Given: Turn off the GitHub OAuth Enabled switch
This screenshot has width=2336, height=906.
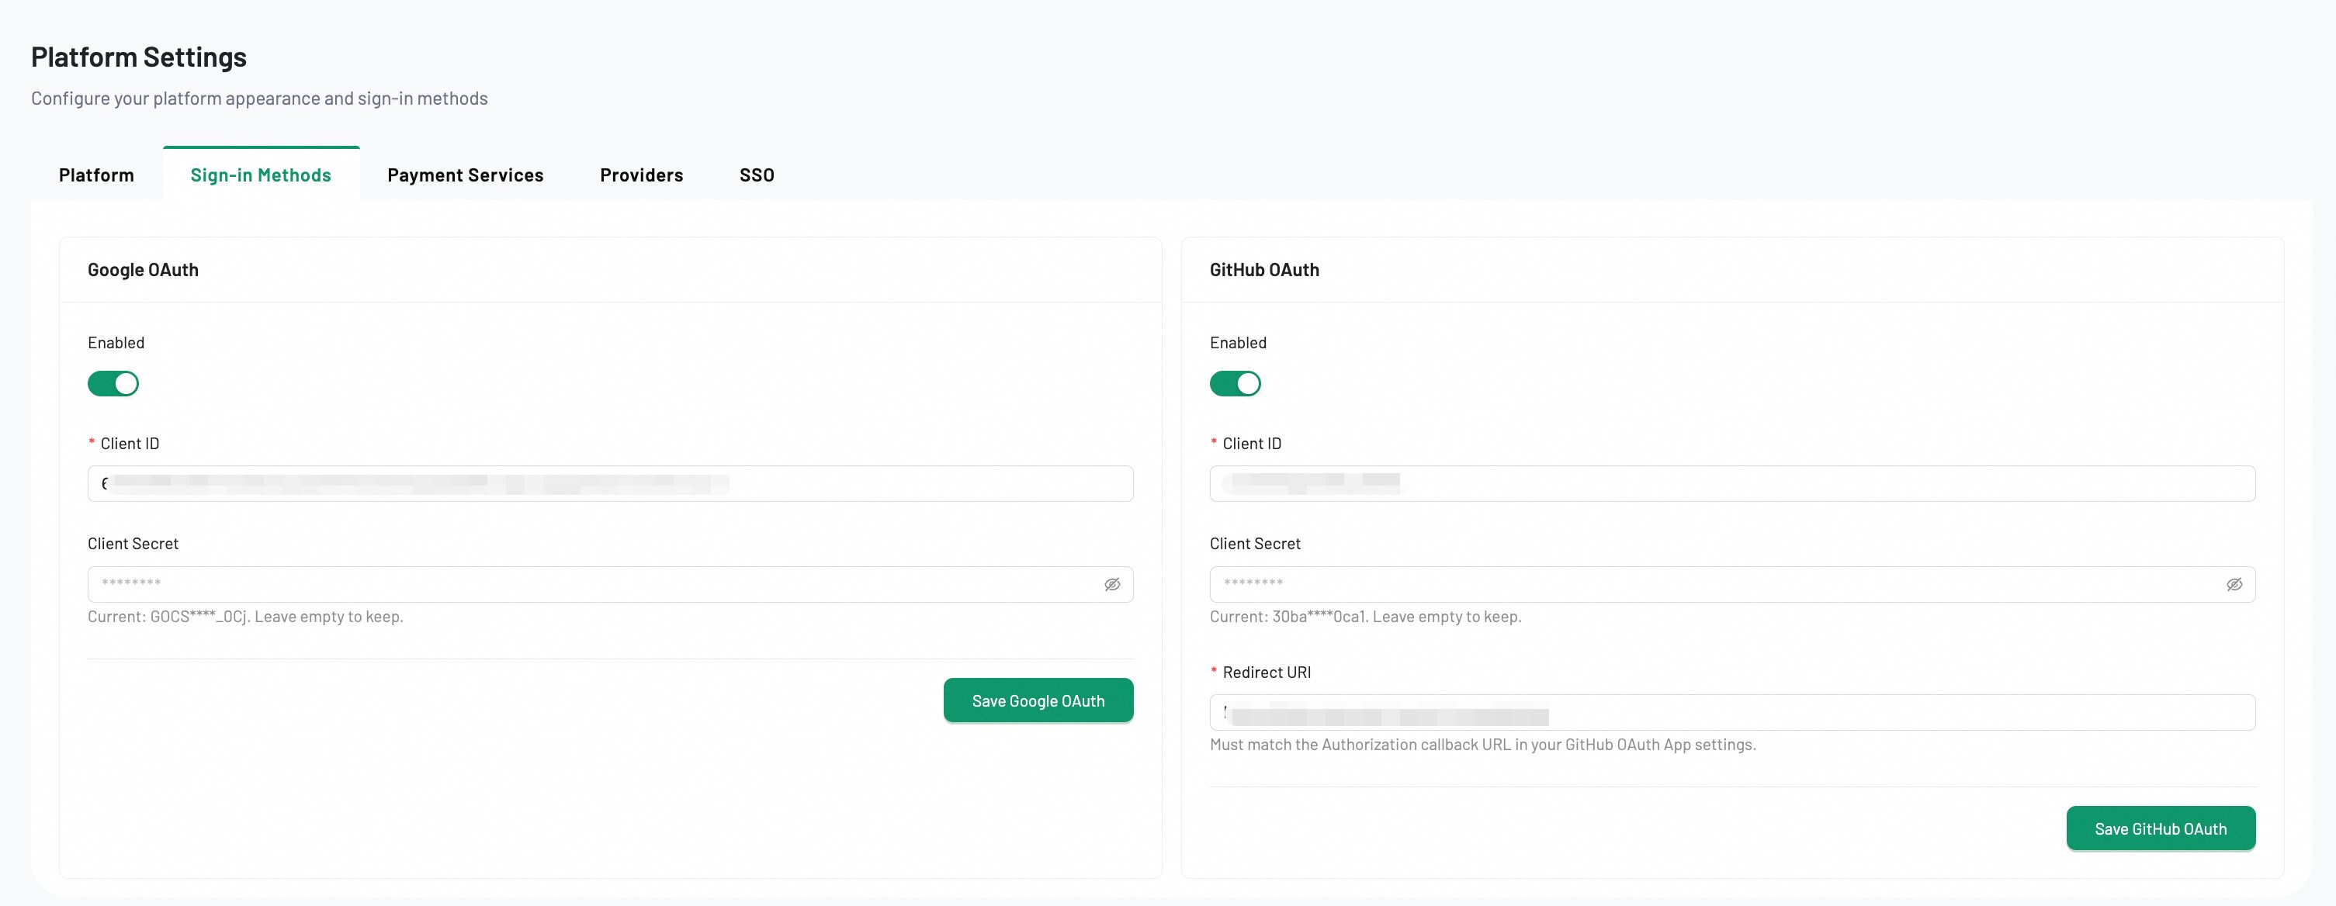Looking at the screenshot, I should (1235, 383).
